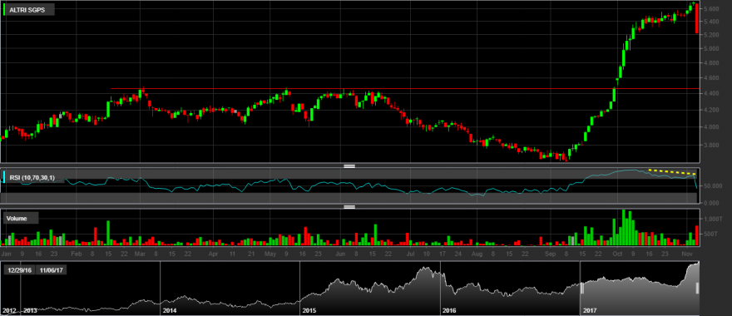
Task: Select the red horizontal resistance line
Action: 405,89
